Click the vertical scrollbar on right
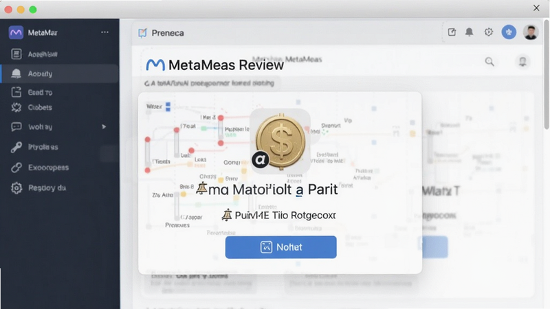Screen dimensions: 550x309 (547, 74)
